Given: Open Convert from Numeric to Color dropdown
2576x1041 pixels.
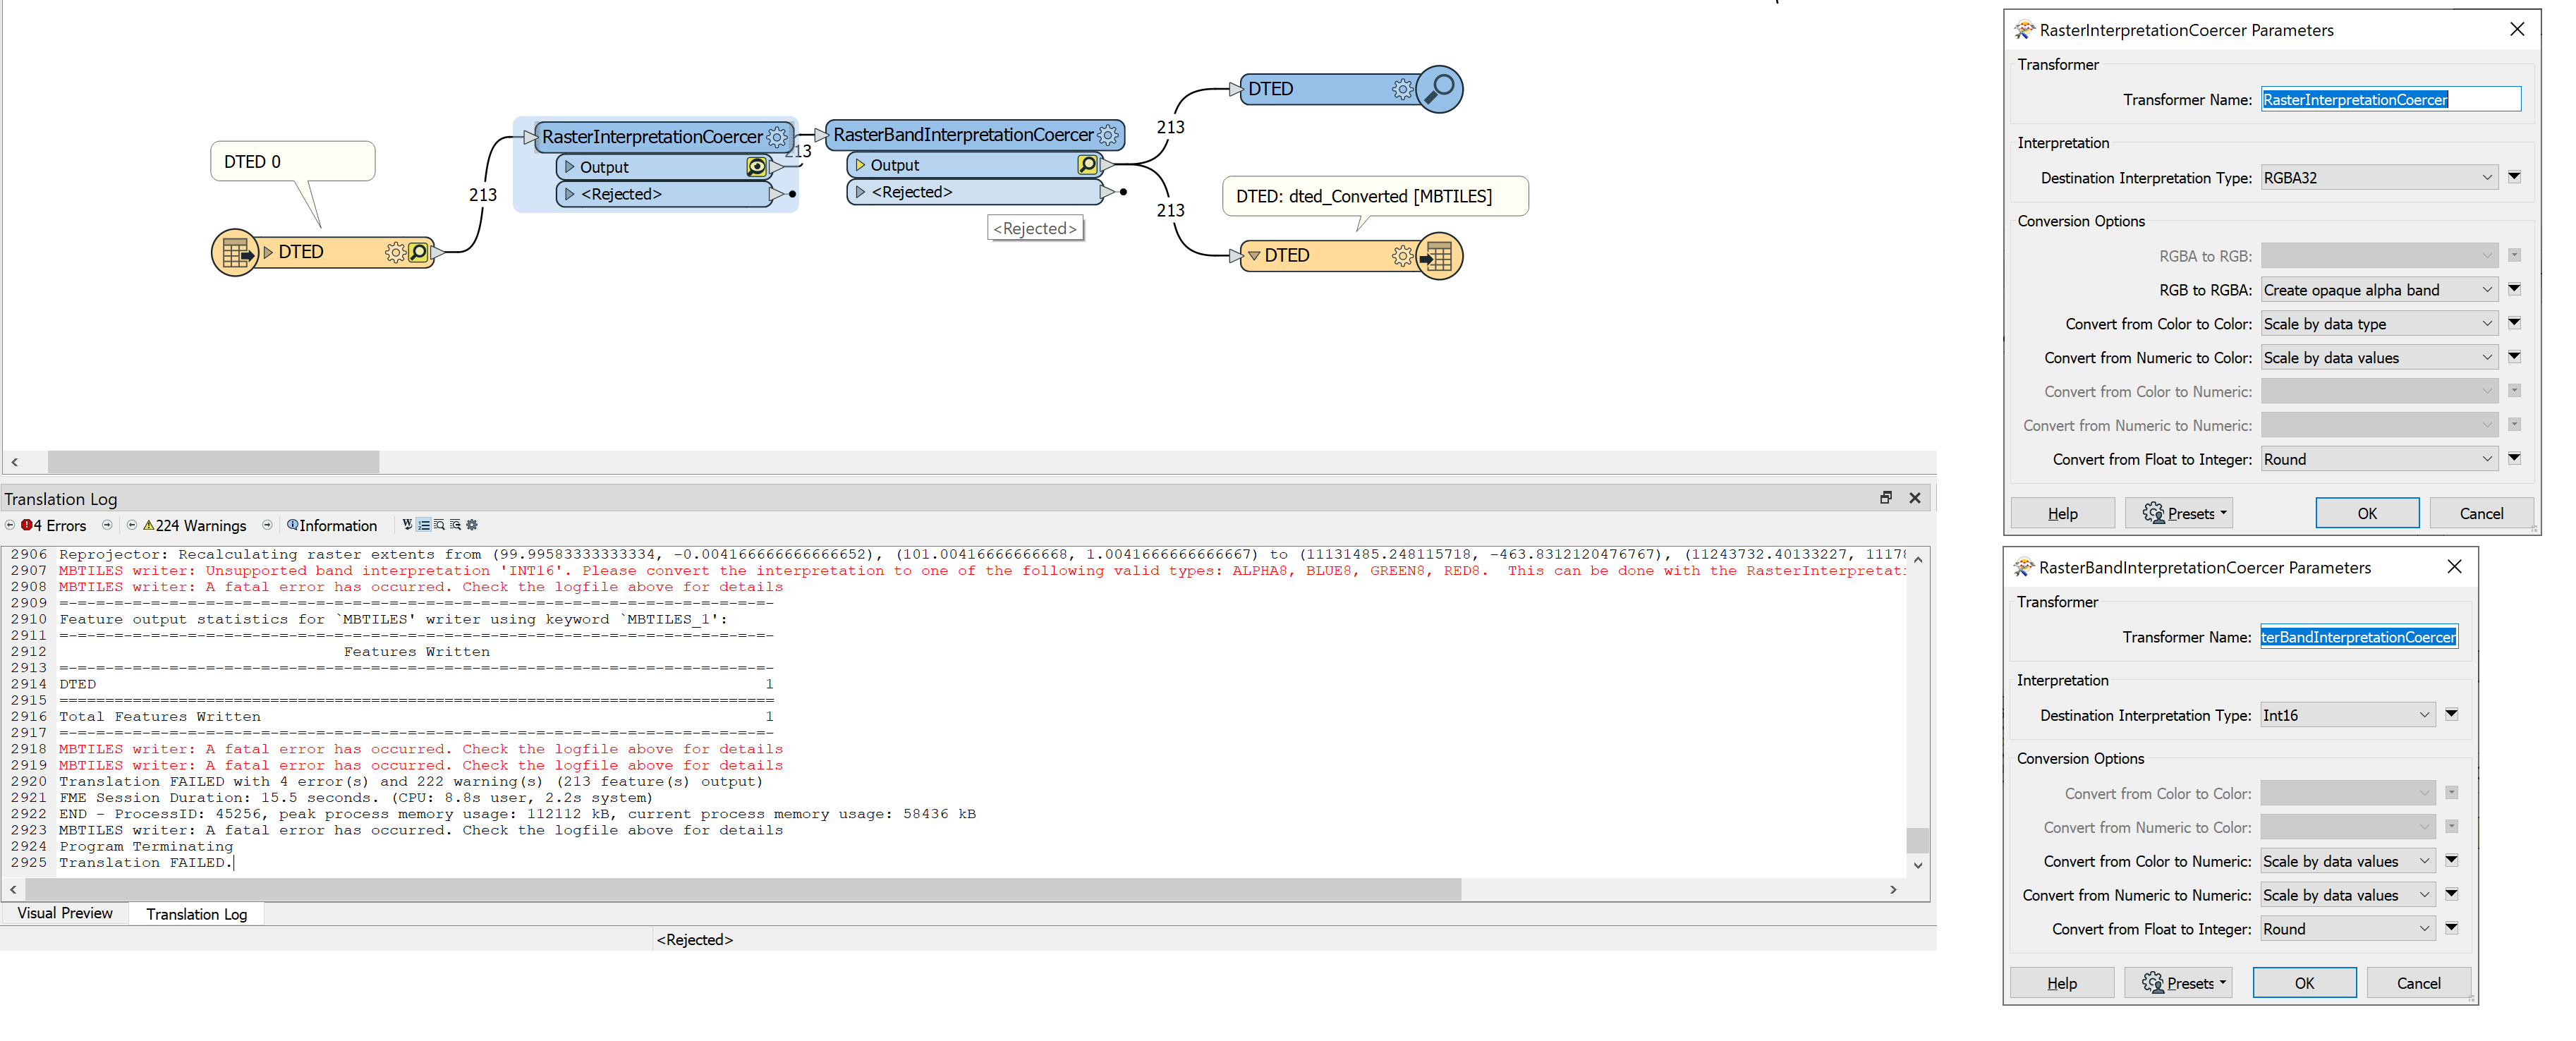Looking at the screenshot, I should [2379, 358].
